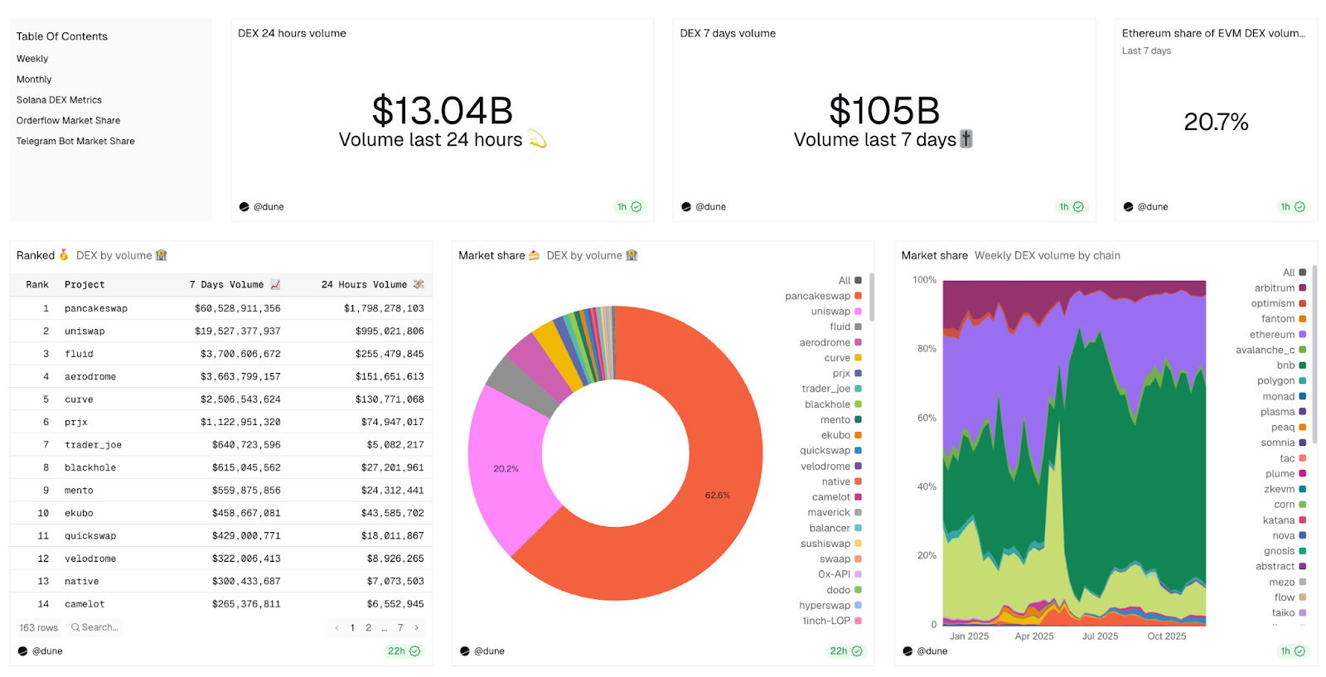Click the refresh check icon on DEX 7 days volume
The image size is (1326, 677).
(x=1078, y=207)
